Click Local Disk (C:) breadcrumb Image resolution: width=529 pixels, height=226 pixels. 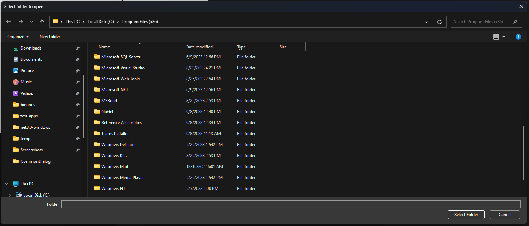tap(101, 22)
